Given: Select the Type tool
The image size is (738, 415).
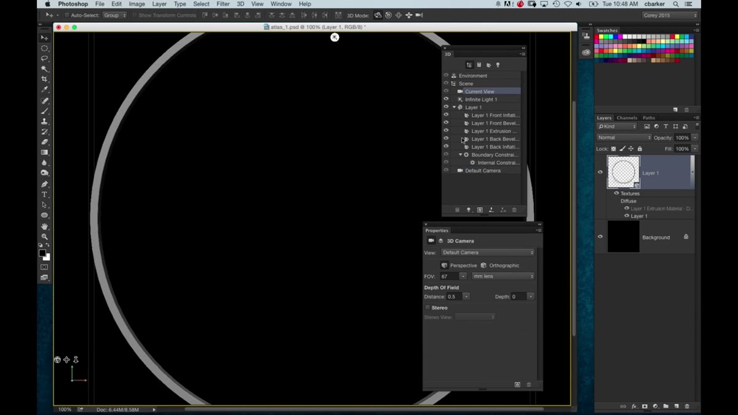Looking at the screenshot, I should coord(44,195).
